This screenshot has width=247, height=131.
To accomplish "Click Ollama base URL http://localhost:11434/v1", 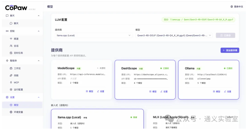I will coord(212,75).
